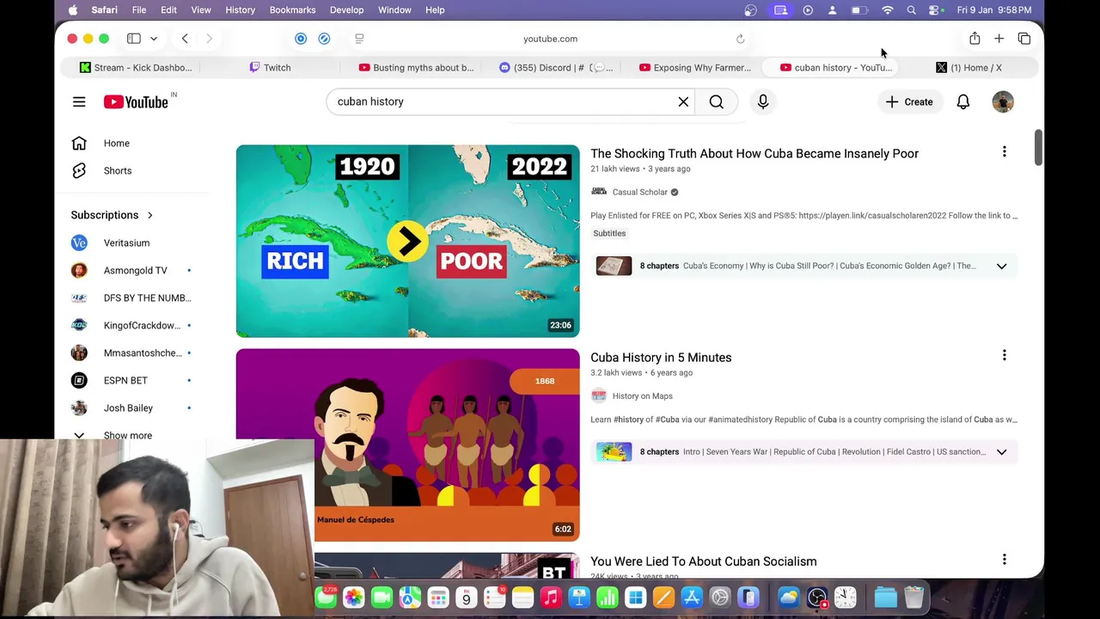
Task: Open OBS in the Dock
Action: [x=817, y=598]
